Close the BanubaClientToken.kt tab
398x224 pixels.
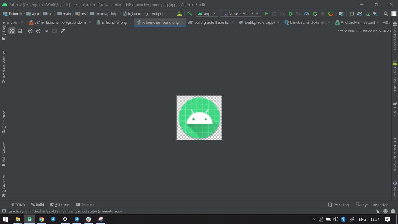pos(329,22)
